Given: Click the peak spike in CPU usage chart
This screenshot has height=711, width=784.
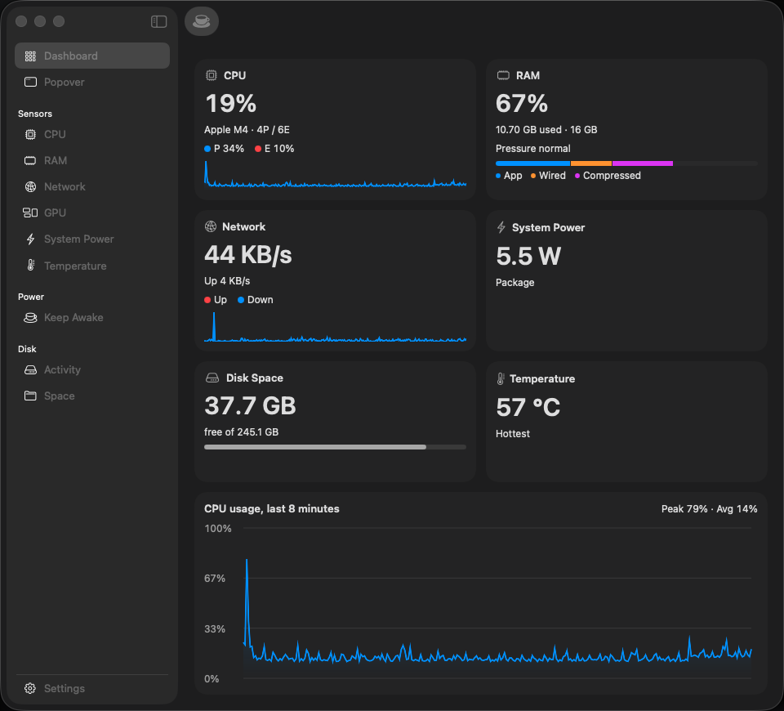Looking at the screenshot, I should coord(247,561).
